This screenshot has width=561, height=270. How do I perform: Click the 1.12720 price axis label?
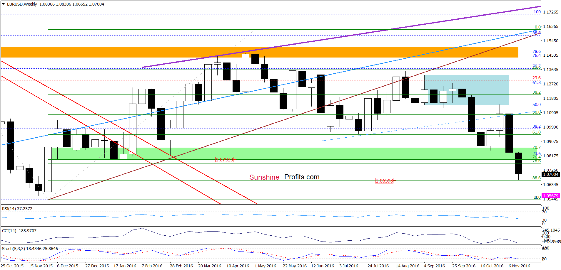tap(551, 84)
